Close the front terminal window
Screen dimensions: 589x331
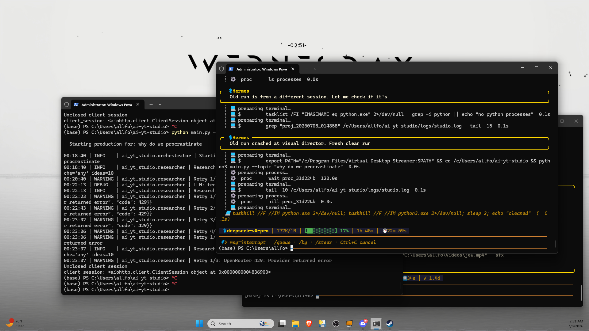coord(551,68)
